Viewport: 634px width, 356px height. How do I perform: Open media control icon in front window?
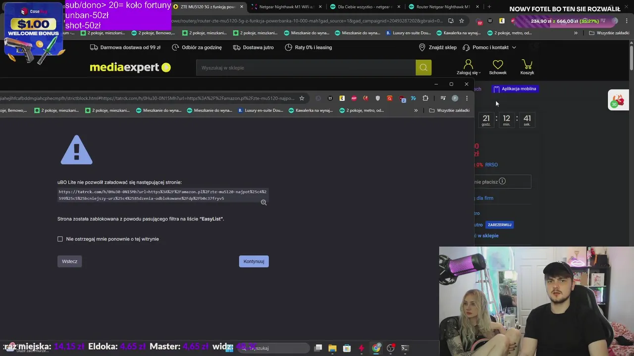coord(443,98)
